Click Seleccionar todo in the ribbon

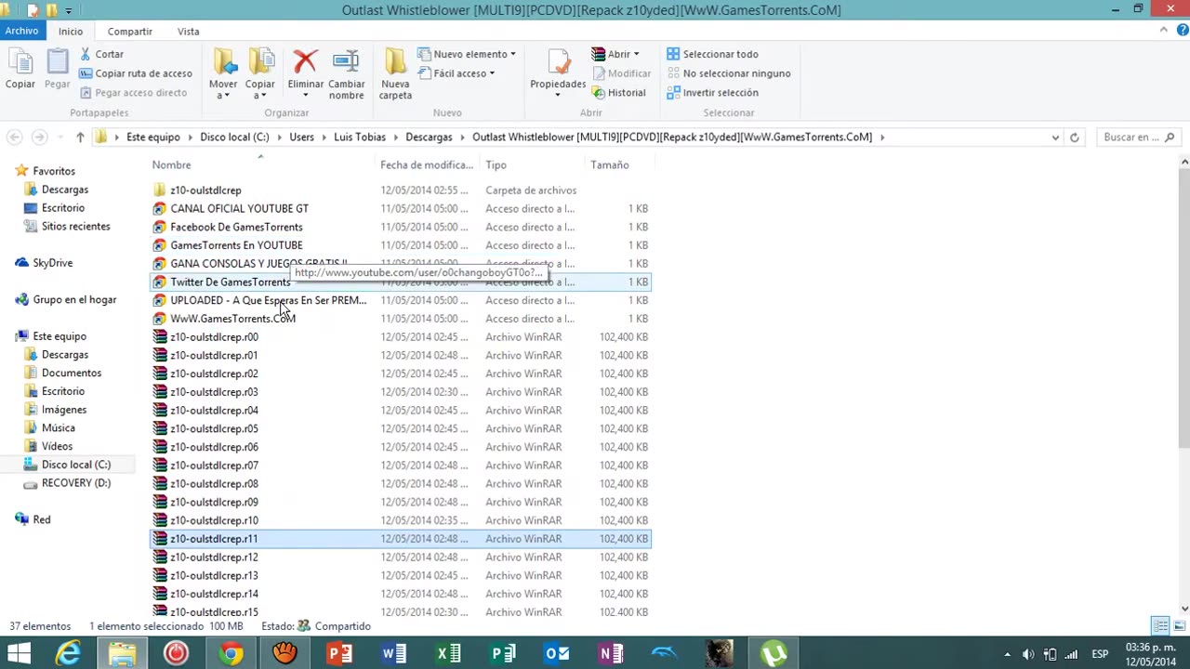pyautogui.click(x=712, y=54)
